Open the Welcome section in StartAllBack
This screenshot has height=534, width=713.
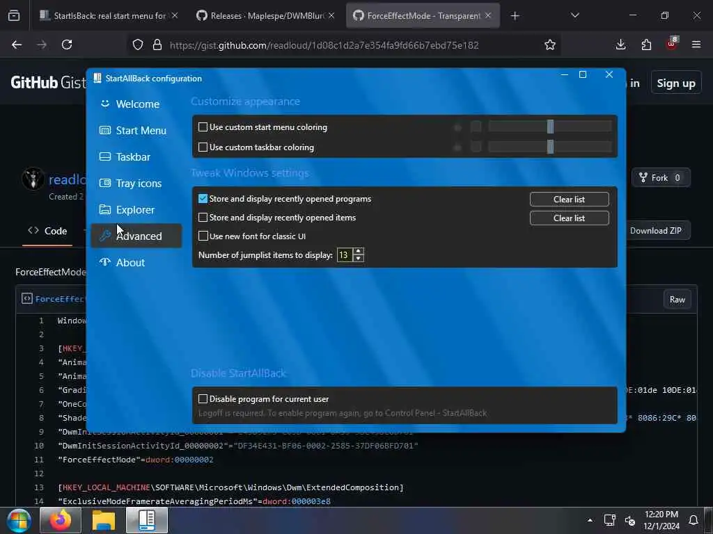click(x=136, y=104)
